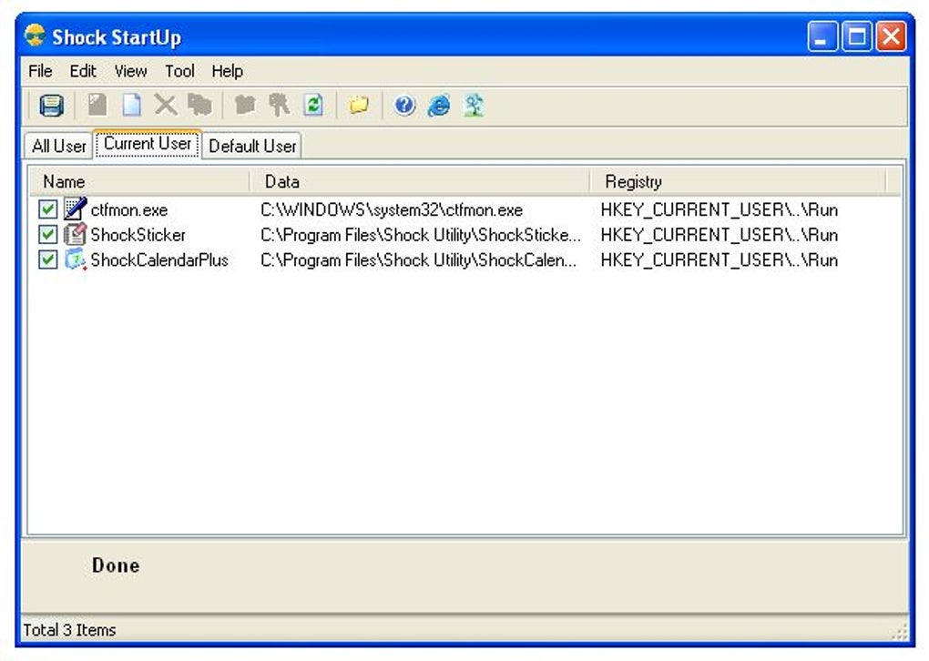
Task: Click Total 3 Items in status bar
Action: tap(69, 630)
